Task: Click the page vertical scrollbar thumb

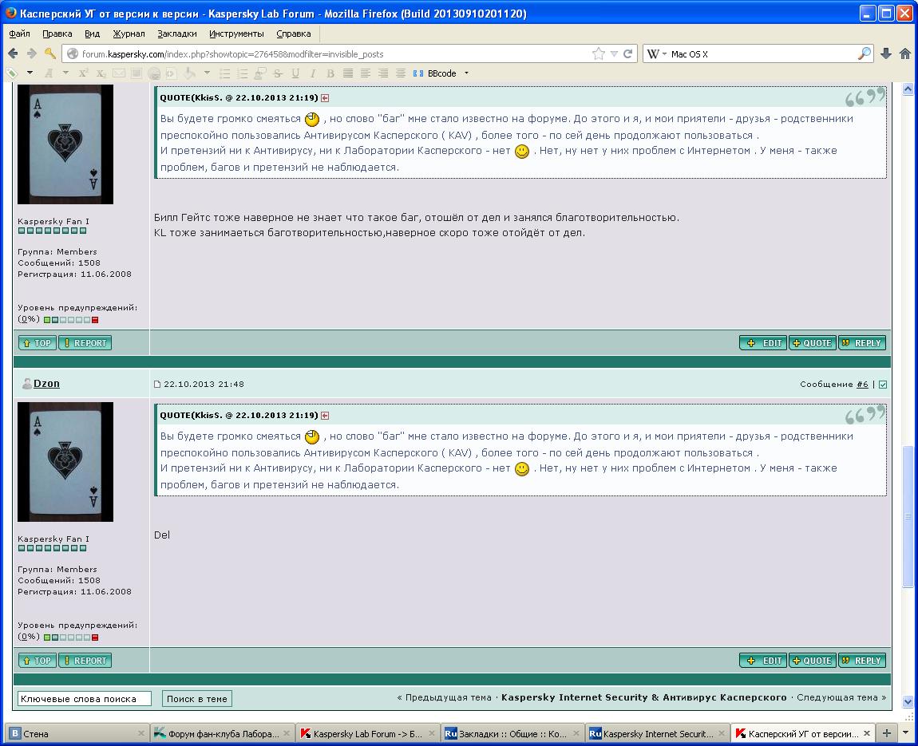Action: [908, 517]
